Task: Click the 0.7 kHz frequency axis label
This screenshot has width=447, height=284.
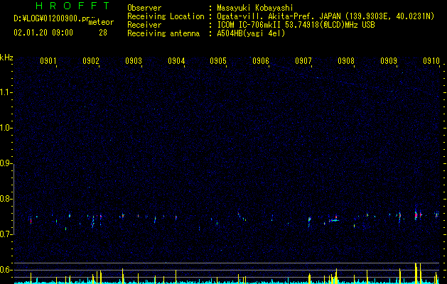Action: 6,234
